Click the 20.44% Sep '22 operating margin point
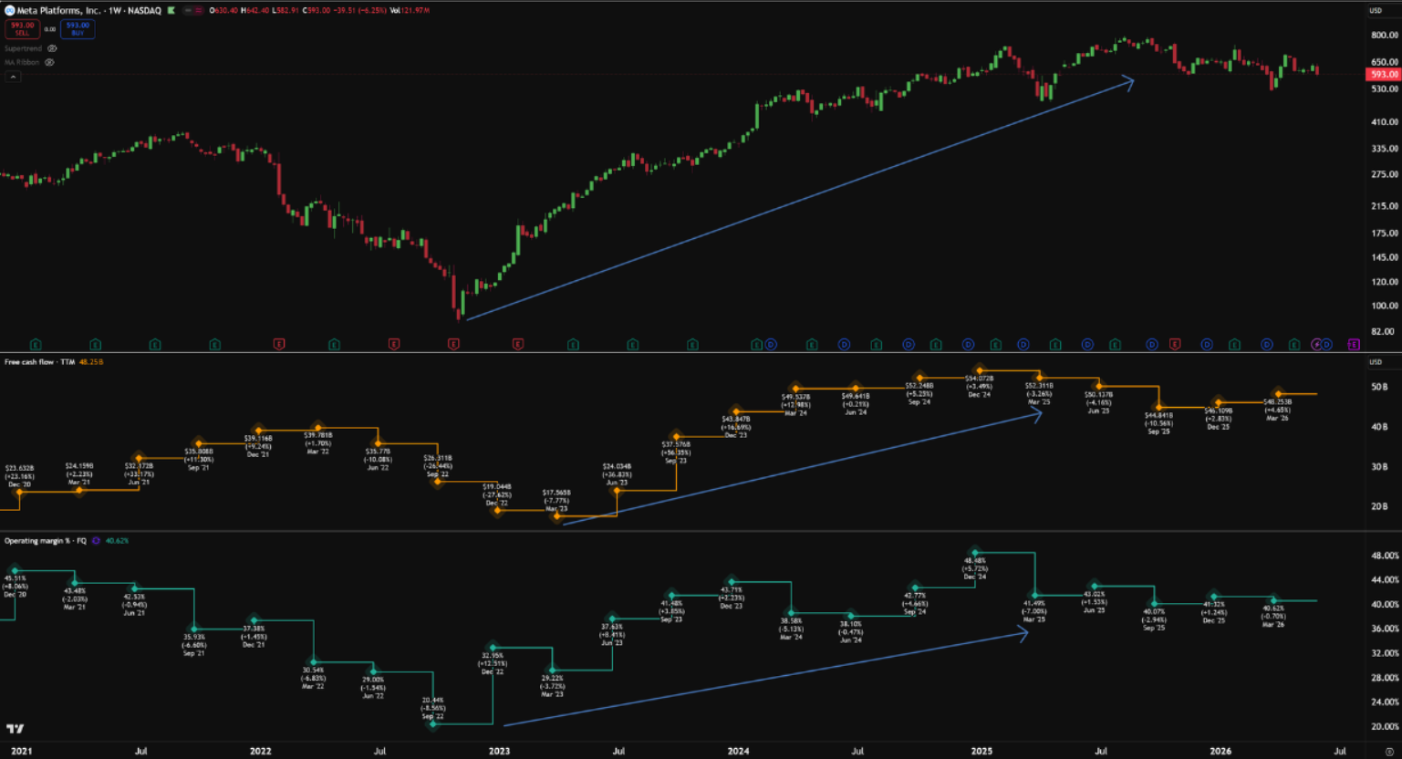1402x759 pixels. (x=433, y=724)
